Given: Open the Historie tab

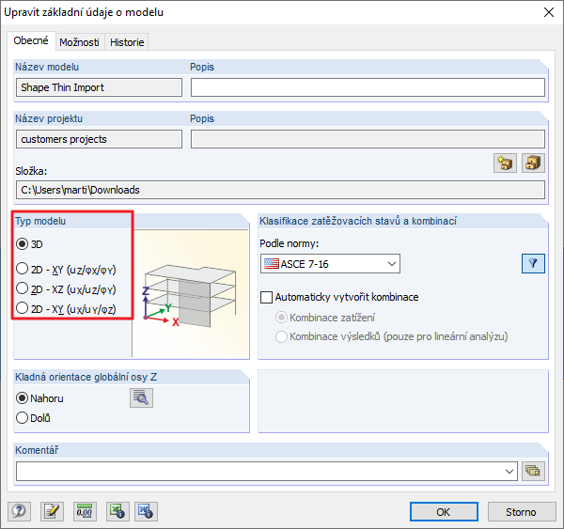Looking at the screenshot, I should [x=127, y=42].
